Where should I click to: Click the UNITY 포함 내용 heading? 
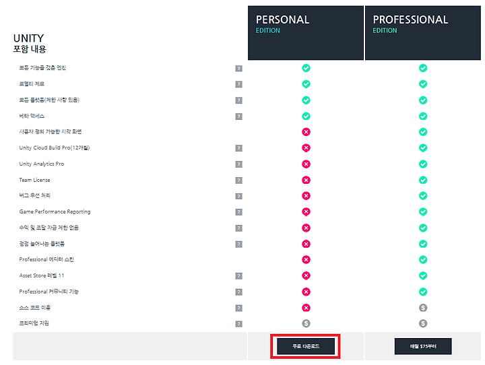coord(30,43)
